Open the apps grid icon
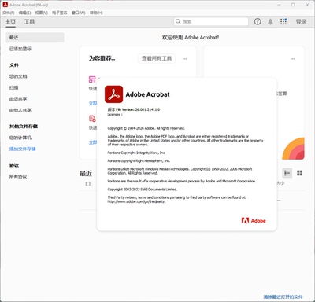 point(283,21)
